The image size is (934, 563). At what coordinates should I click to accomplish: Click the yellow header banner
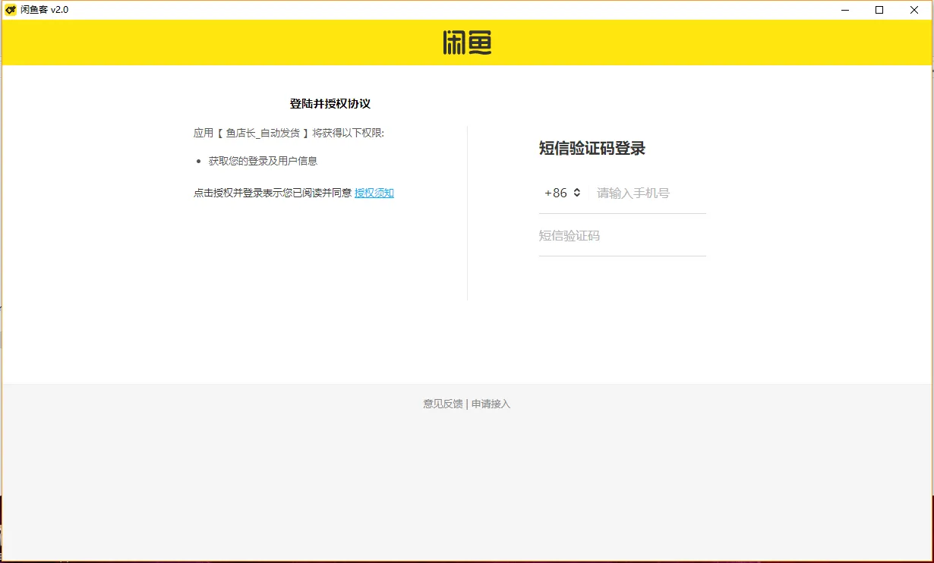point(228,42)
